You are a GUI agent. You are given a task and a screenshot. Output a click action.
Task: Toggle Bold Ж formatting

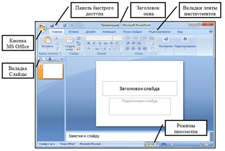coord(88,43)
